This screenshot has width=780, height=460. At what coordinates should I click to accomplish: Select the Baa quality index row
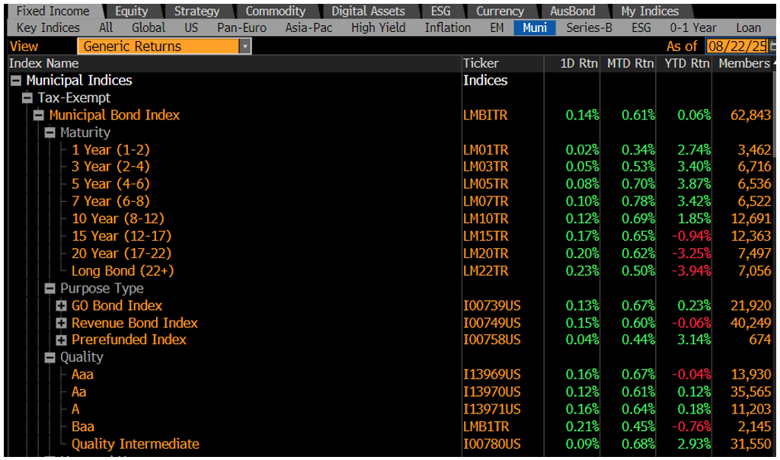point(83,426)
